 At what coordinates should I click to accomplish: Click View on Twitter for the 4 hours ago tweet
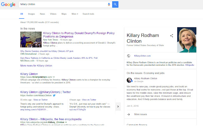(x=89, y=100)
